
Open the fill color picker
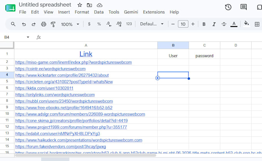pyautogui.click(x=247, y=24)
